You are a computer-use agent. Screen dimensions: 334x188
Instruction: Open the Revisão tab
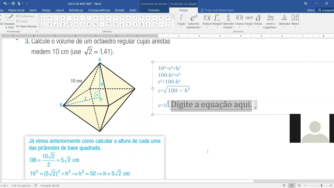[x=120, y=10]
